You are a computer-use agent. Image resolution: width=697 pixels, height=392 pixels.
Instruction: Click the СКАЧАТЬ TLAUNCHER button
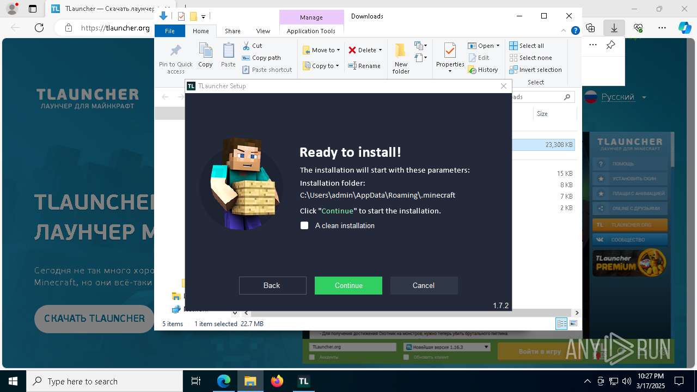[x=95, y=318]
